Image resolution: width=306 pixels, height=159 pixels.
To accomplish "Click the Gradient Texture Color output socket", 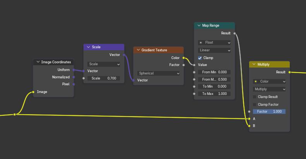I will (183, 58).
